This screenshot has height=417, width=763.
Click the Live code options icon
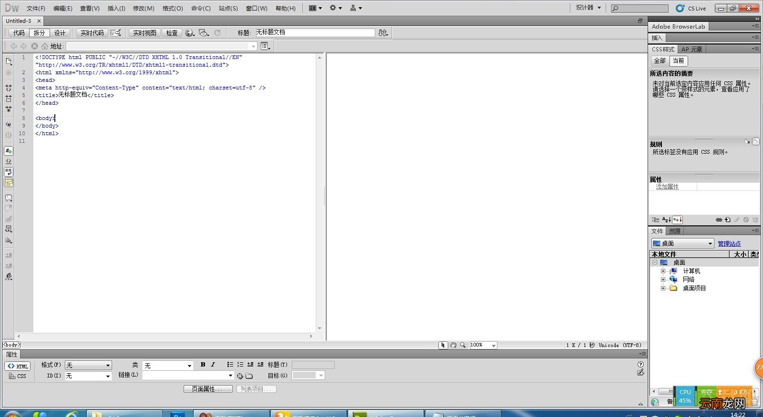pos(116,33)
